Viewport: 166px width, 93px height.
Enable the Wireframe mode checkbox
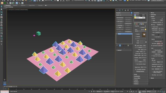[154, 41]
